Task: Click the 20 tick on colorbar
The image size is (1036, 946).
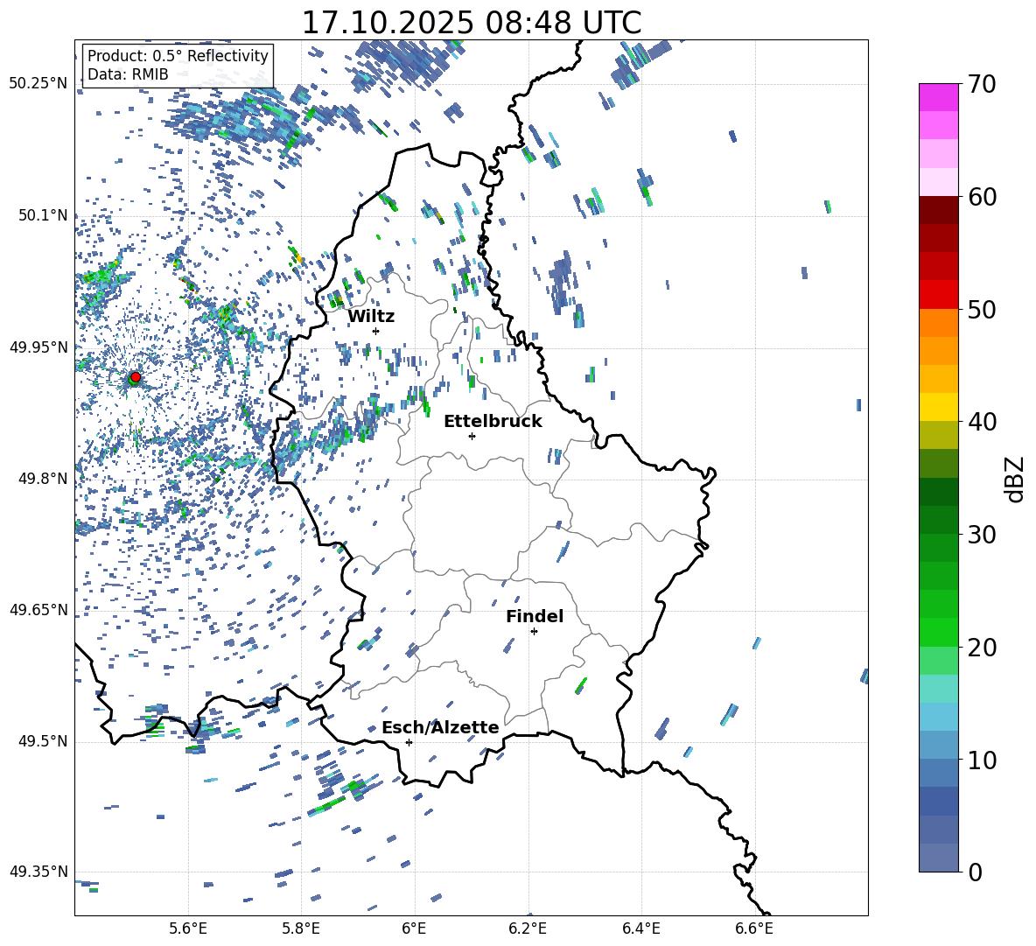Action: pos(982,648)
